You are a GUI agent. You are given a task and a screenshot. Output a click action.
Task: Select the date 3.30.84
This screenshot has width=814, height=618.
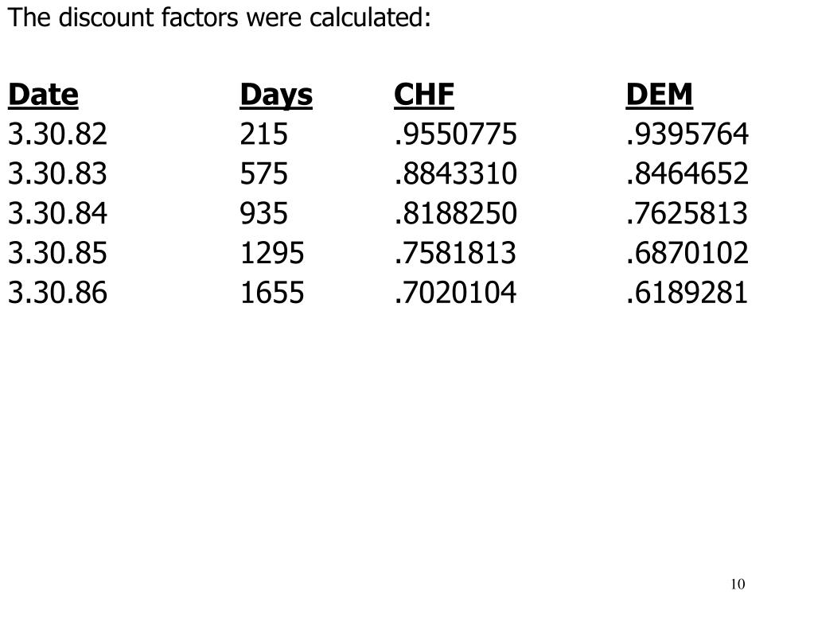57,213
